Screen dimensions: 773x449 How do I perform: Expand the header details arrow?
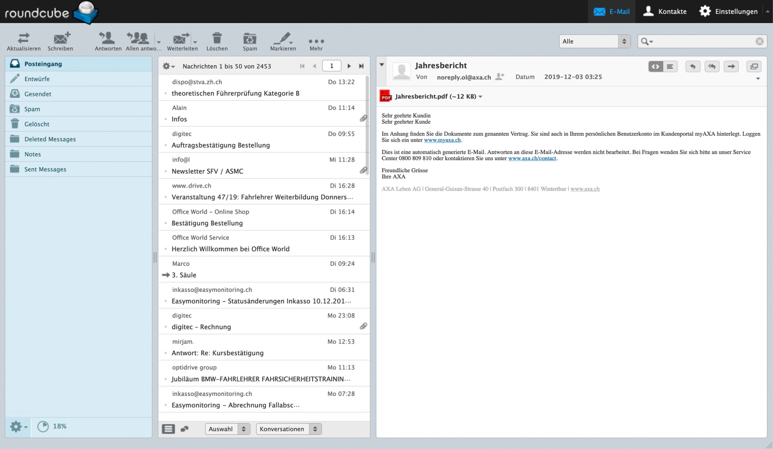click(758, 79)
